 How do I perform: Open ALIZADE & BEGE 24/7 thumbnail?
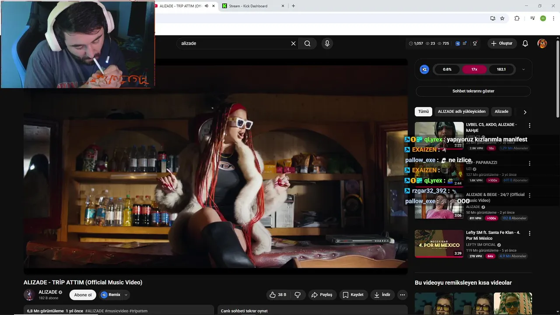[439, 205]
